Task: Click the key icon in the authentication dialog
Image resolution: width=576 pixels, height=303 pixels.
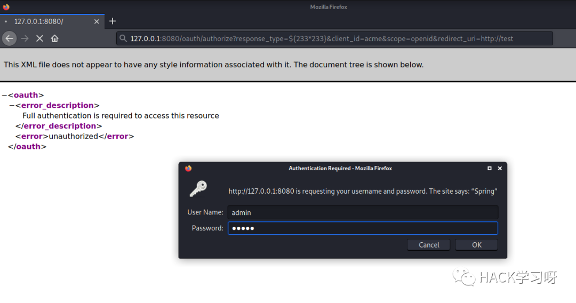Action: click(198, 189)
